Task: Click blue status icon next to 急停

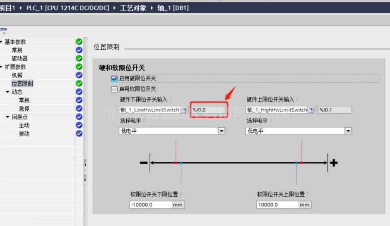Action: pos(79,109)
